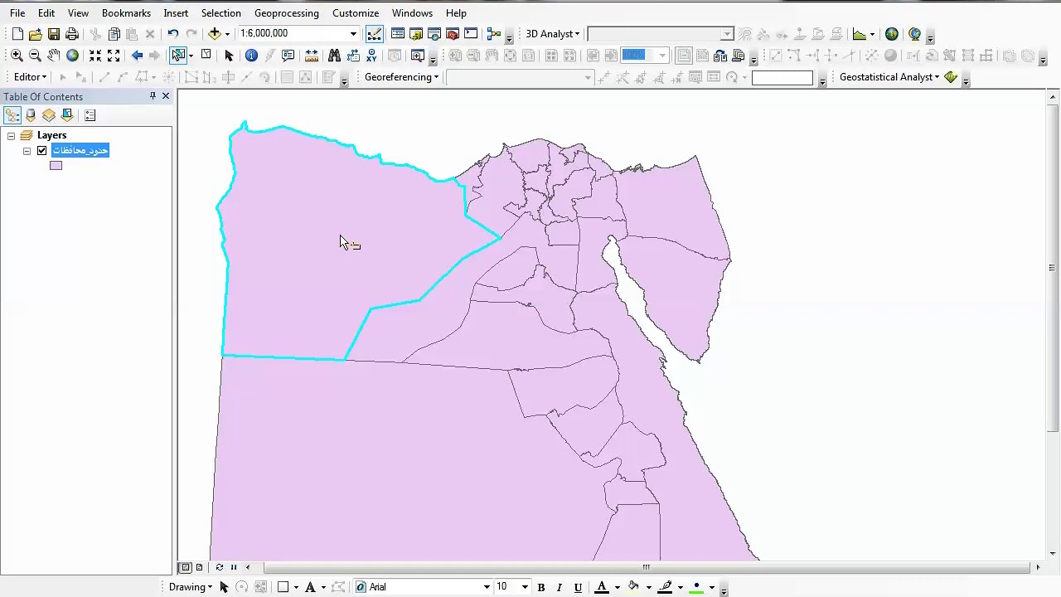Click the Add Data button

[x=215, y=34]
